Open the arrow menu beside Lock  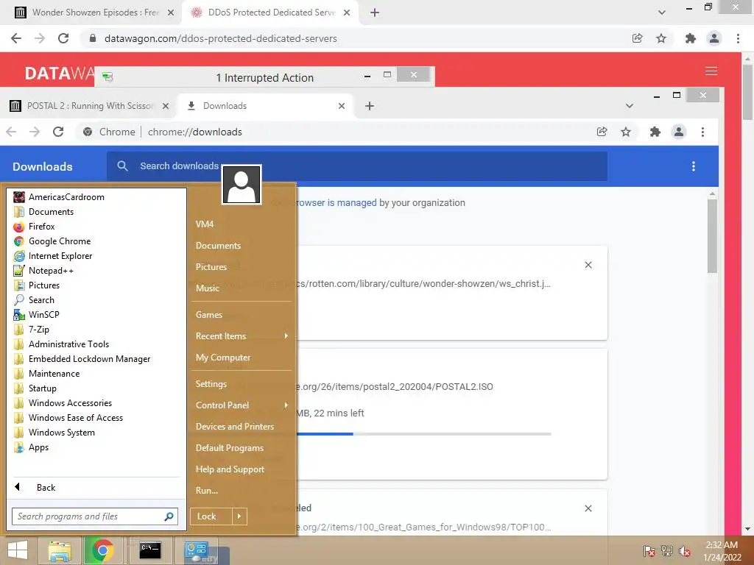coord(239,516)
